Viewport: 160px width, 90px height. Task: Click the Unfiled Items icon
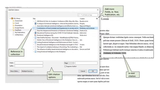[x=13, y=35]
